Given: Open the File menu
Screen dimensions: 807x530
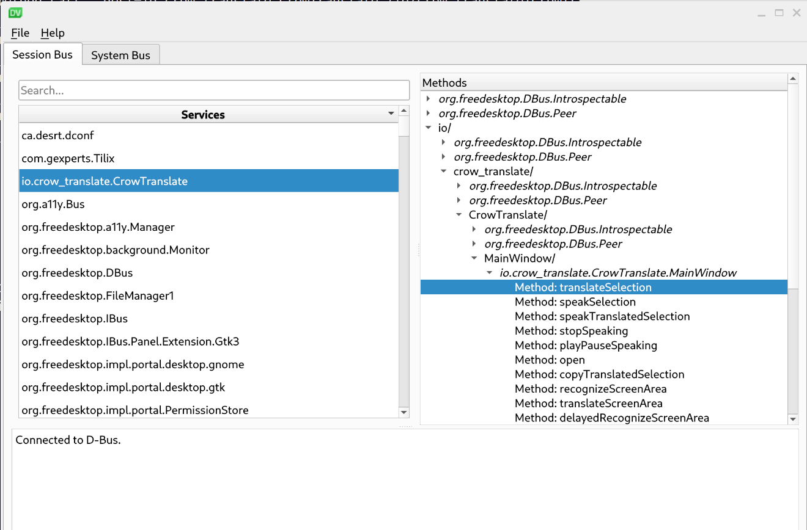Looking at the screenshot, I should (20, 33).
